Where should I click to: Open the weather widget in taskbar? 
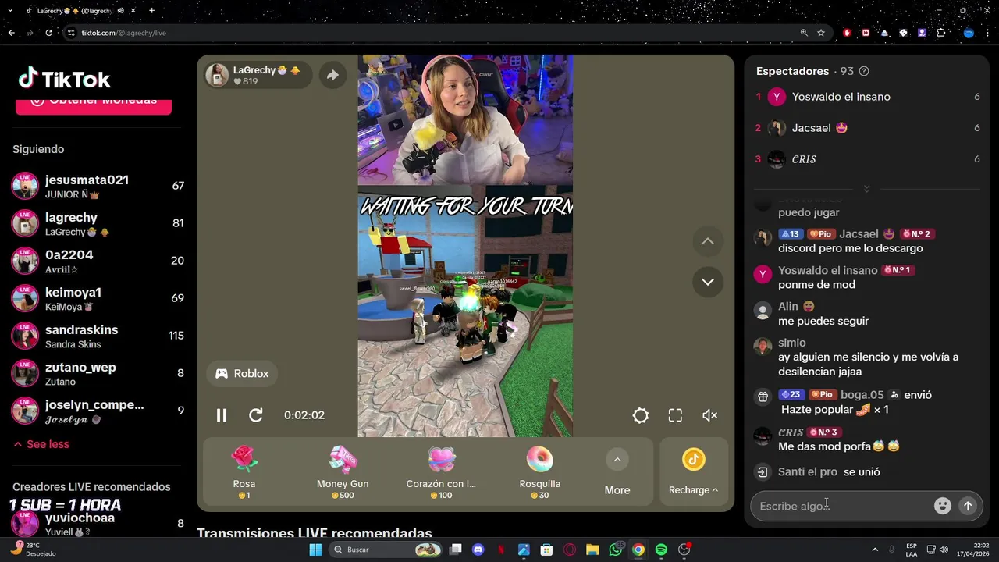pos(33,550)
